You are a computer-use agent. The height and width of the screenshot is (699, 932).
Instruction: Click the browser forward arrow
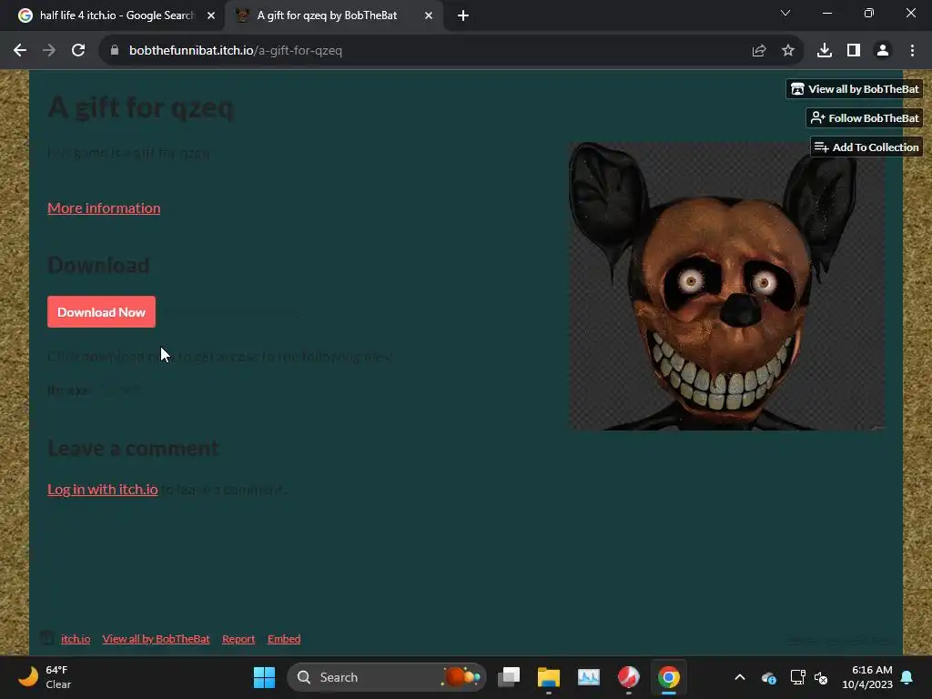pyautogui.click(x=49, y=51)
